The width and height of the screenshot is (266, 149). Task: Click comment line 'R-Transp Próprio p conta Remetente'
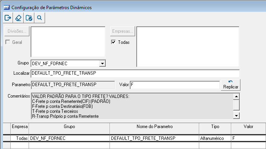coord(65,116)
